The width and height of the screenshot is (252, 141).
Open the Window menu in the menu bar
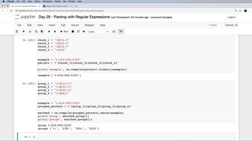click(x=72, y=1)
